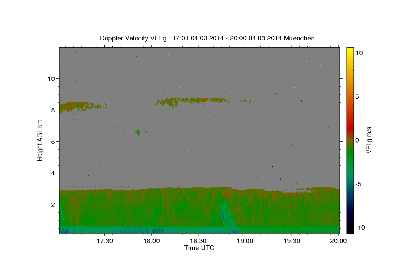This screenshot has height=280, width=420.
Task: Click the 19:30 time tick label
Action: (x=292, y=241)
